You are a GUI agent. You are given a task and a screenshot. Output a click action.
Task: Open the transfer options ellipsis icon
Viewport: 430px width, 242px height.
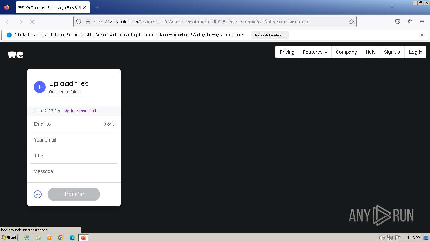pos(38,194)
